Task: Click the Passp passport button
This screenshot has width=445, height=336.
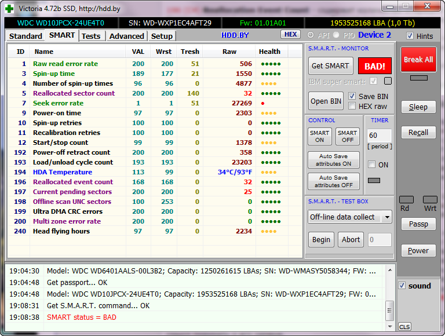Action: (418, 224)
